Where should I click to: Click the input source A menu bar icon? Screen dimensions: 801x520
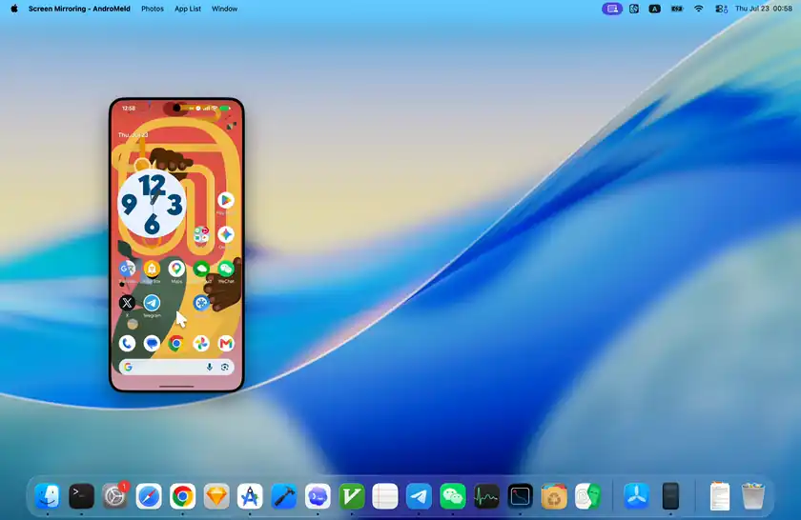654,9
